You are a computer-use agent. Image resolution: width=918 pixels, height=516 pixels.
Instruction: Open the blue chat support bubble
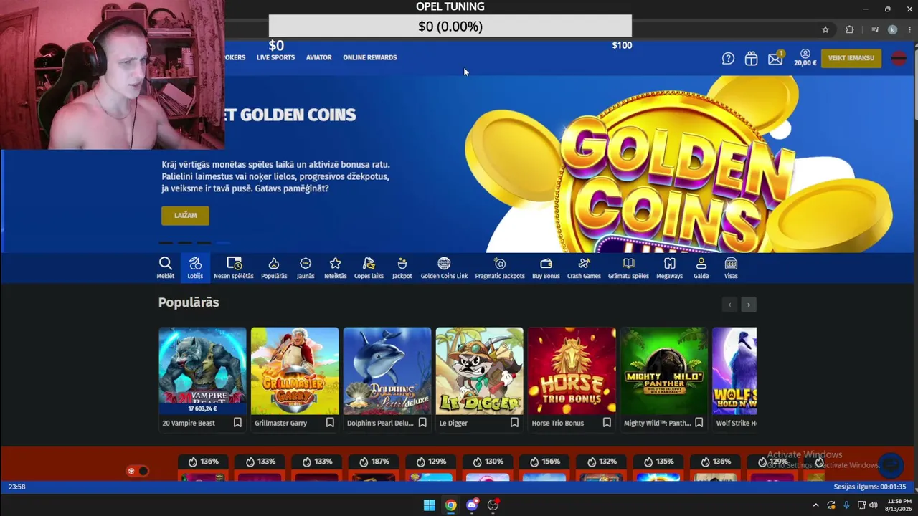(x=891, y=465)
